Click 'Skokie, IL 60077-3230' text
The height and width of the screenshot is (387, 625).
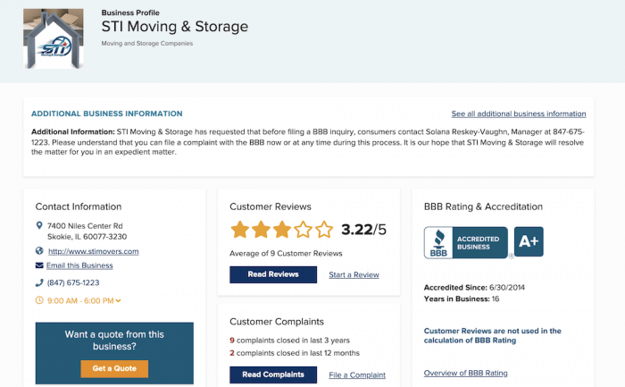[x=87, y=237]
